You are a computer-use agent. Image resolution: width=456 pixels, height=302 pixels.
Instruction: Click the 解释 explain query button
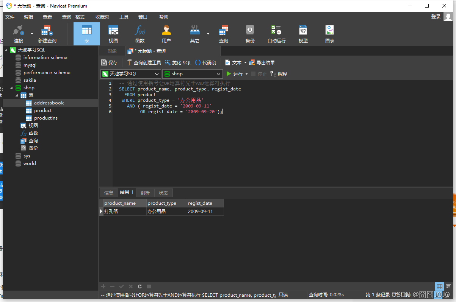pos(279,74)
